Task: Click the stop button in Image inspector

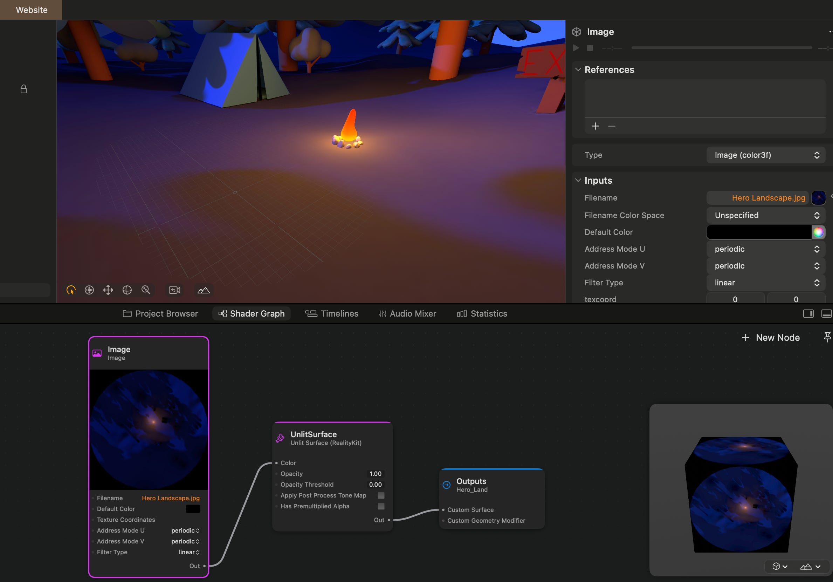Action: [590, 48]
